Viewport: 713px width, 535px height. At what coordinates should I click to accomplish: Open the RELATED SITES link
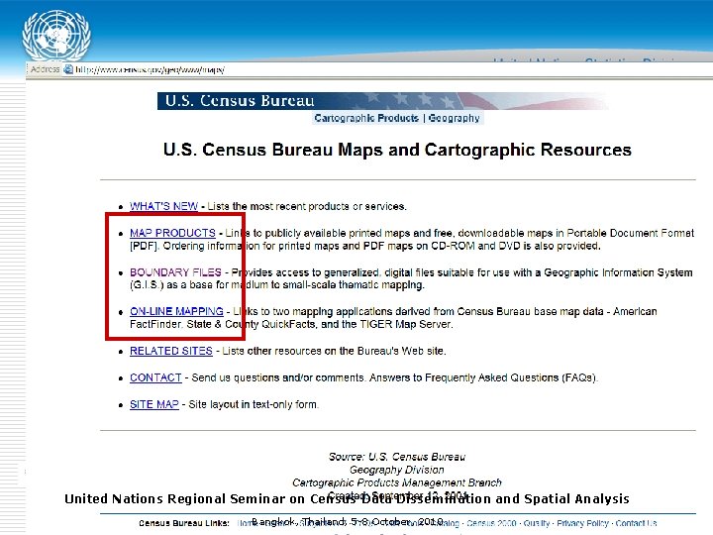pyautogui.click(x=171, y=351)
